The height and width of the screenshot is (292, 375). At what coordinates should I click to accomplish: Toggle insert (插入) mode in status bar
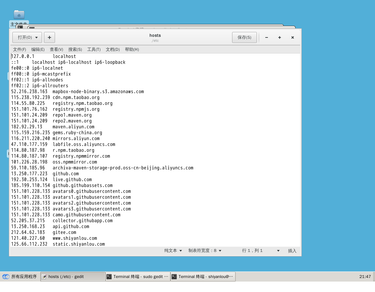tap(292, 251)
